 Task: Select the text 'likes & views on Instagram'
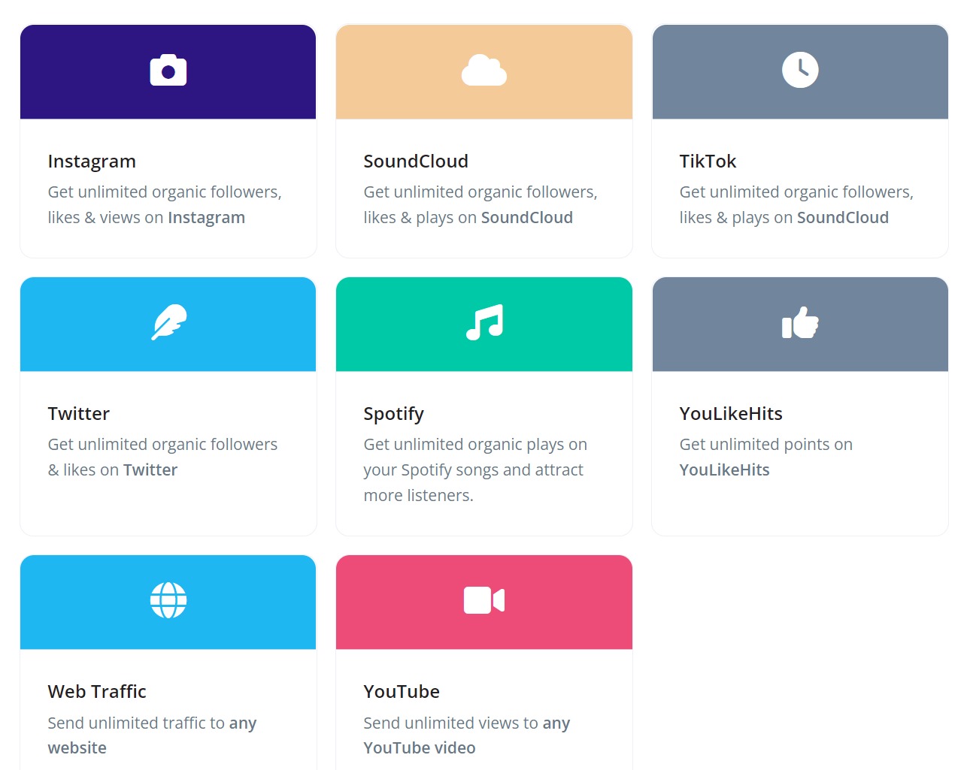click(x=147, y=218)
